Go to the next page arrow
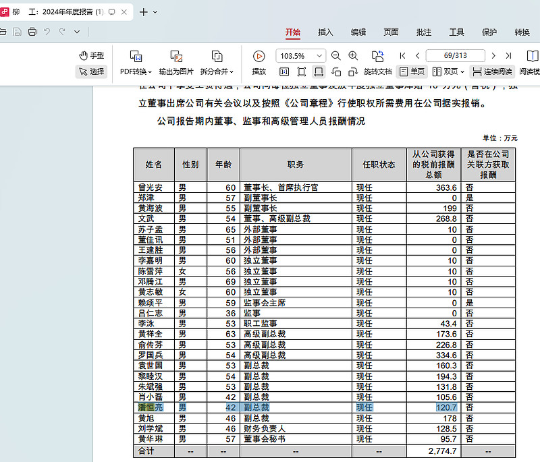 coord(493,56)
